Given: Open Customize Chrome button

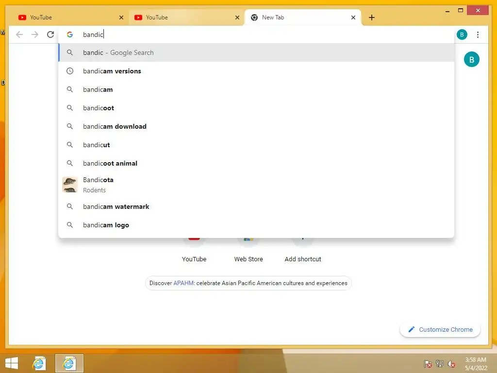Looking at the screenshot, I should click(x=440, y=330).
